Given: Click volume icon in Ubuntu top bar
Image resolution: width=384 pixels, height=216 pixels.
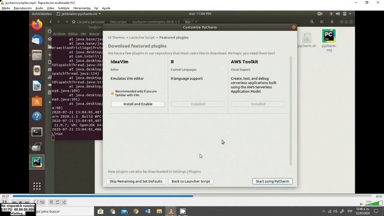Looking at the screenshot, I should coord(338,14).
